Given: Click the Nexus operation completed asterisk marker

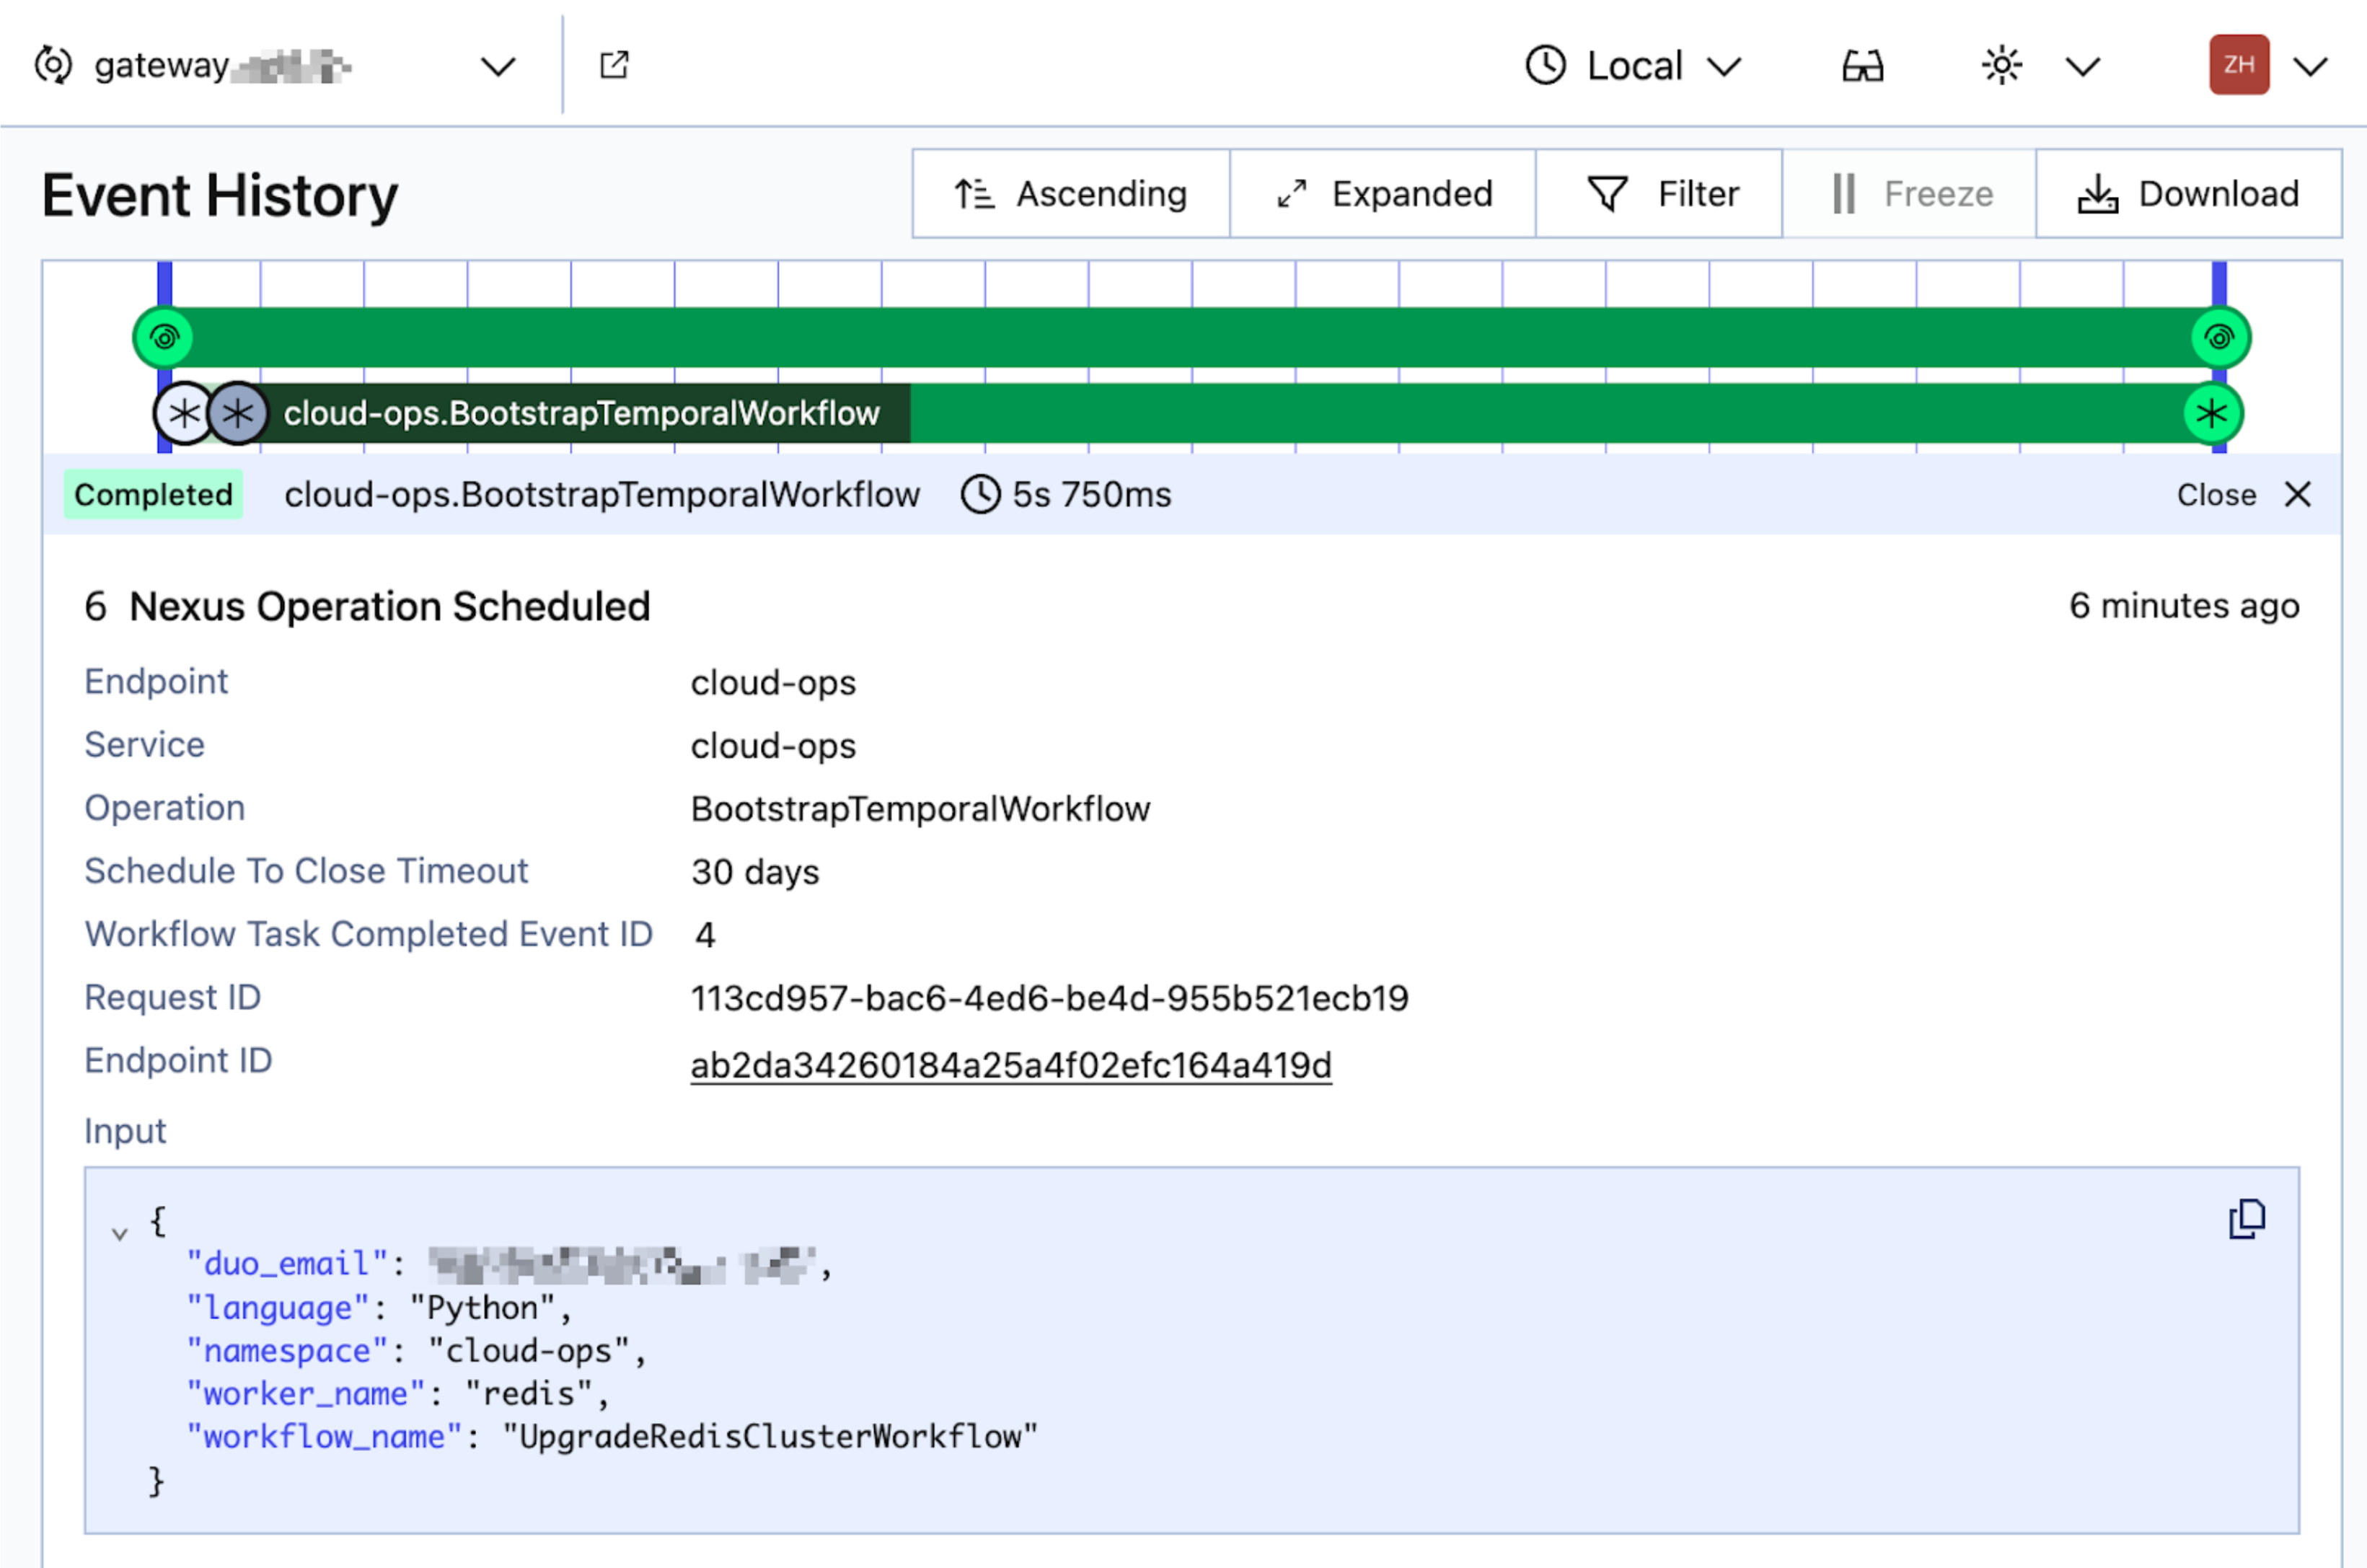Looking at the screenshot, I should tap(2212, 413).
